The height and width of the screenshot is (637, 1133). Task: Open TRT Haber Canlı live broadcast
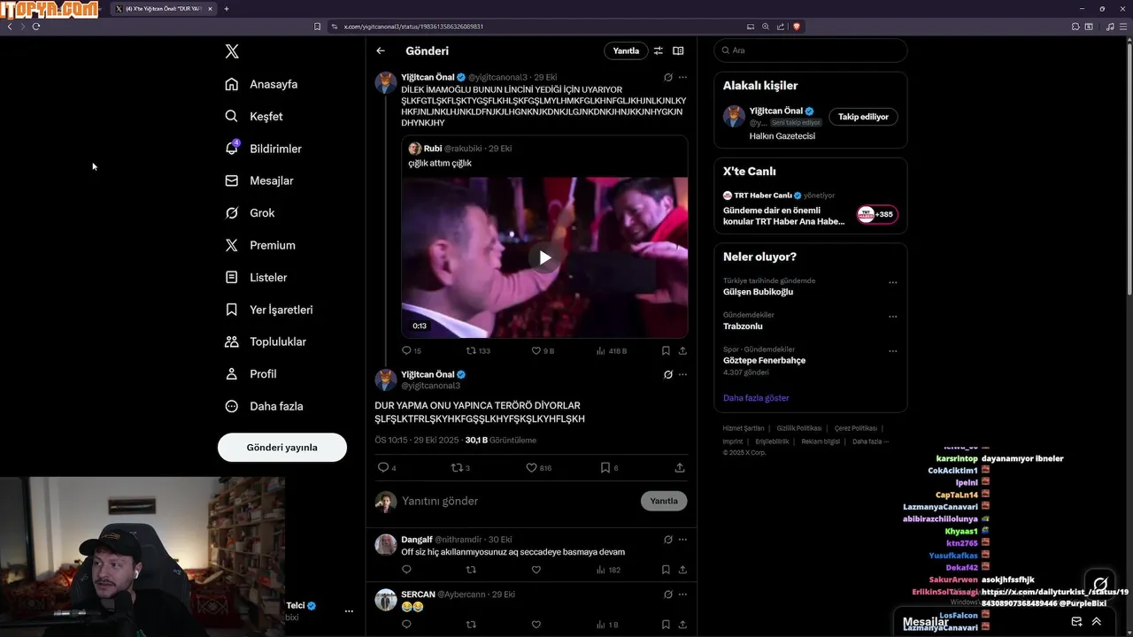point(810,209)
